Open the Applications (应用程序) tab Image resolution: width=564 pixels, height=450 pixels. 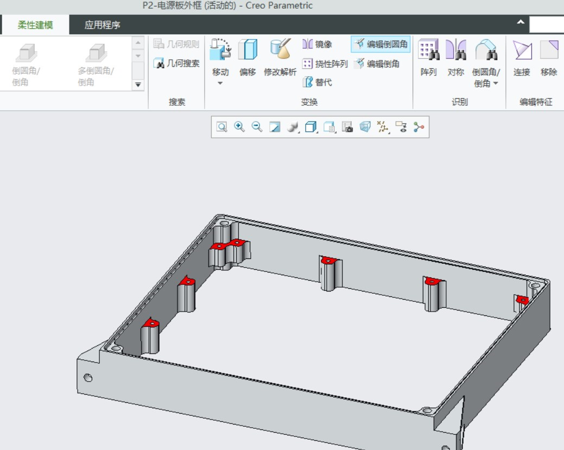pos(102,25)
